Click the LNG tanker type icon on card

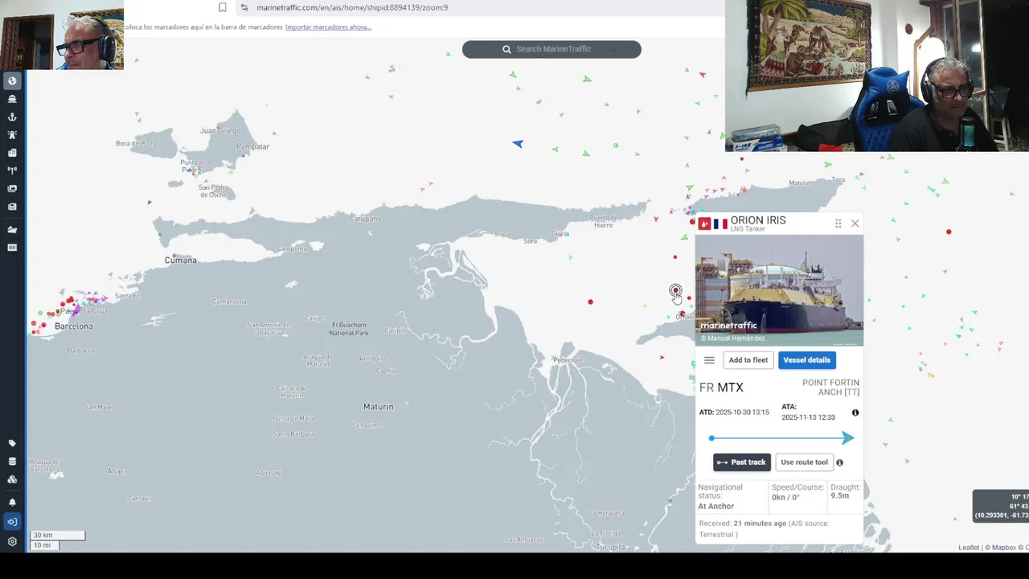click(704, 224)
